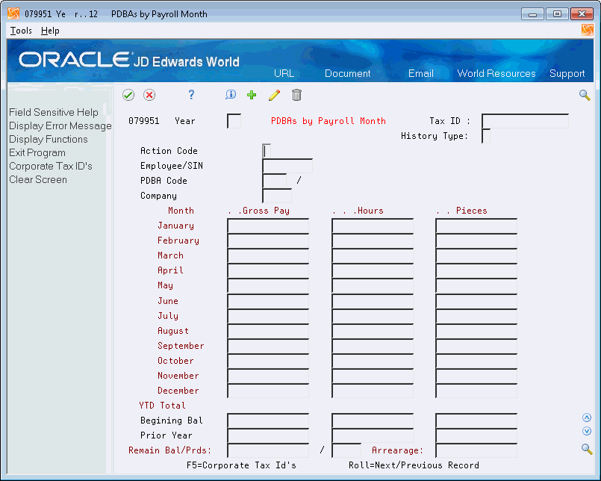Click the Action Code input field
This screenshot has width=601, height=481.
point(267,151)
